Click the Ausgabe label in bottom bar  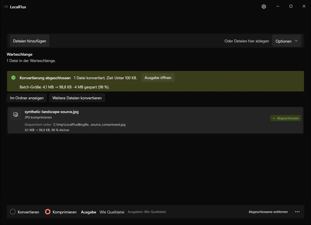[x=89, y=212]
